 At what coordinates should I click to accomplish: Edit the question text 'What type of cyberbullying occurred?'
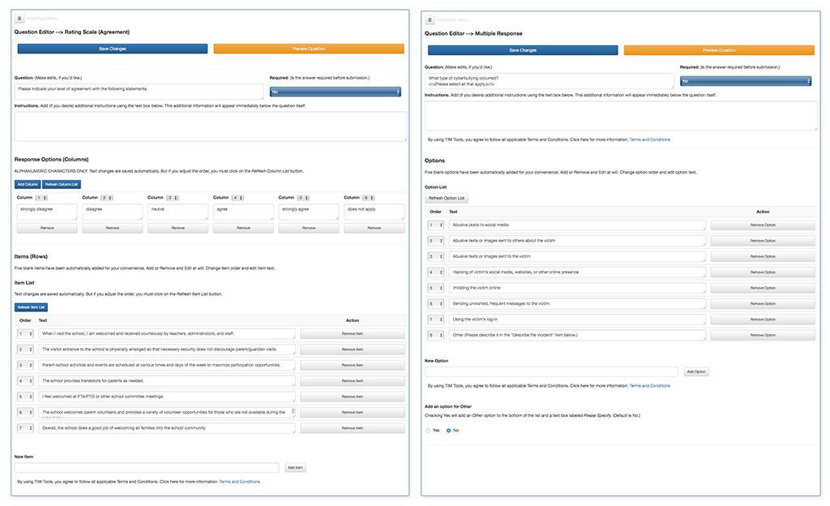[x=549, y=81]
